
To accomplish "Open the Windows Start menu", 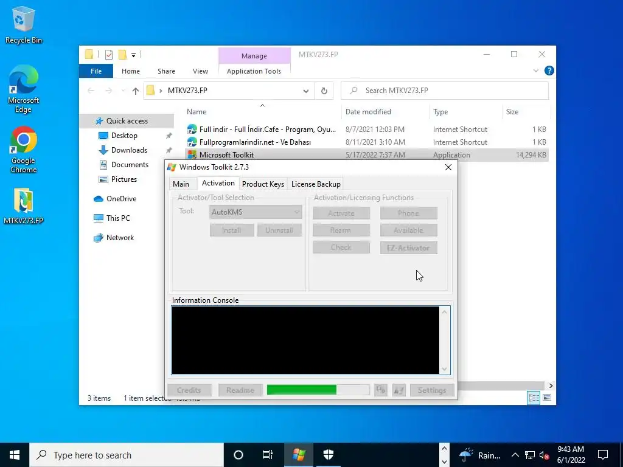I will (x=15, y=455).
